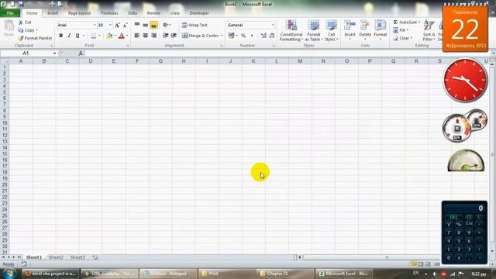This screenshot has height=279, width=496.
Task: Increase the indent
Action: click(174, 36)
